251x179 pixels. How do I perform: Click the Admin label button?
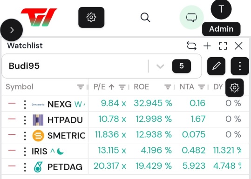click(221, 29)
